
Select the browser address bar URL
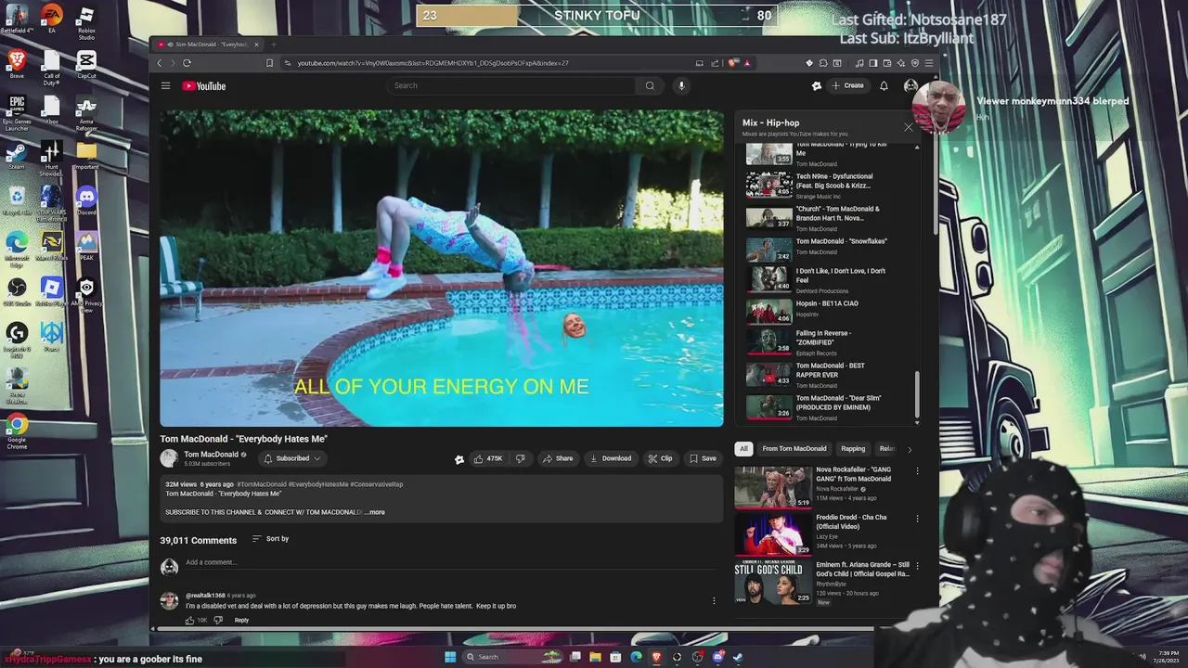(433, 63)
